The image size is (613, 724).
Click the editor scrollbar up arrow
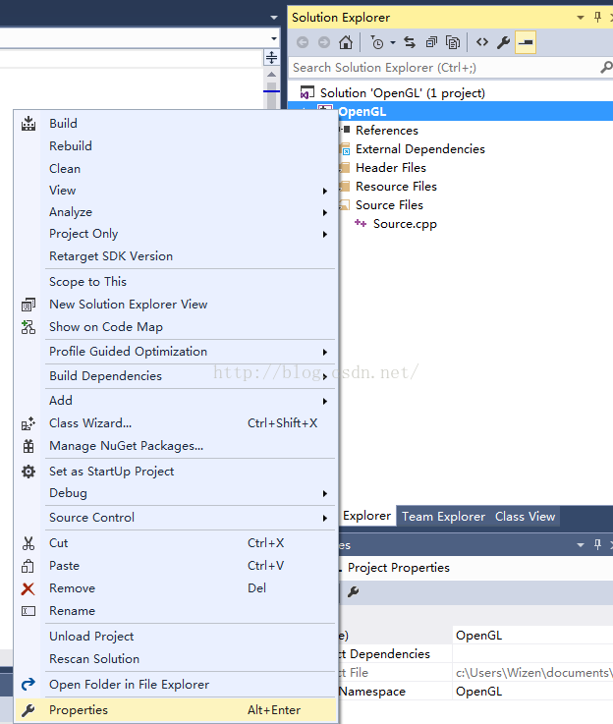click(271, 75)
